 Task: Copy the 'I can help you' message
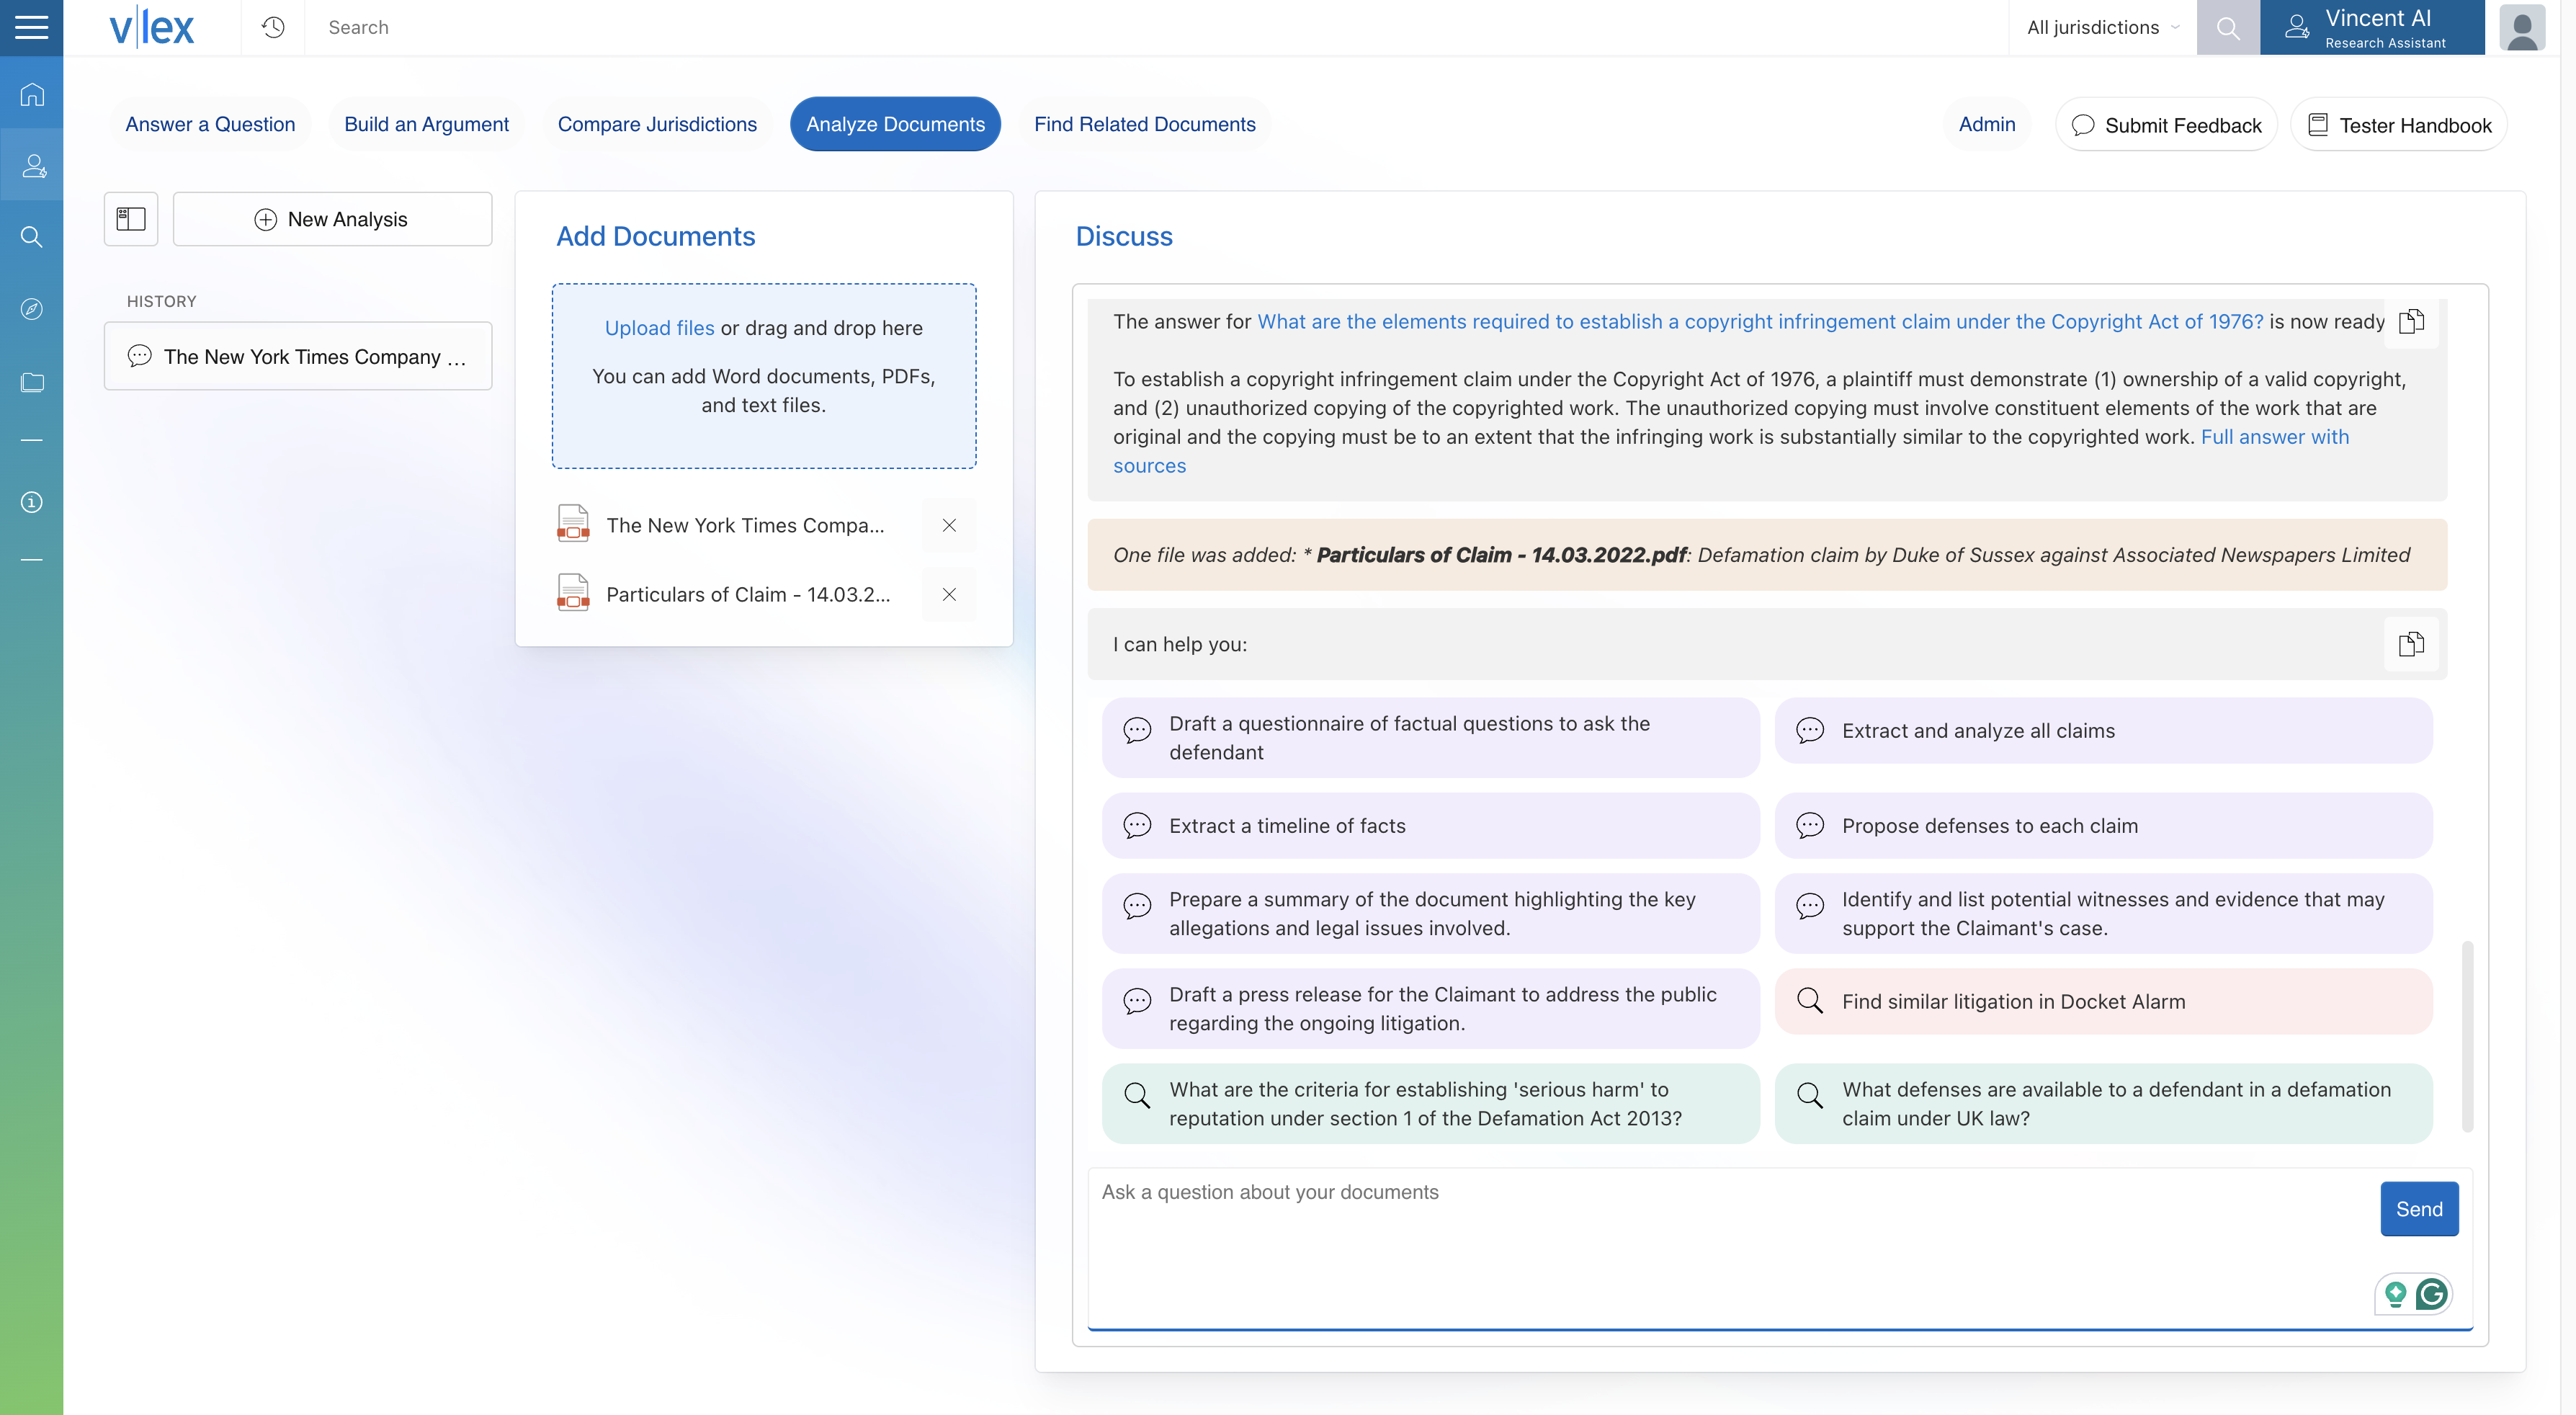[2411, 644]
